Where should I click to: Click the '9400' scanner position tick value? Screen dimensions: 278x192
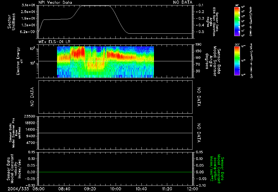click(30, 136)
